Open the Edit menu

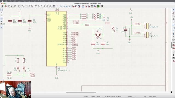coord(15,1)
